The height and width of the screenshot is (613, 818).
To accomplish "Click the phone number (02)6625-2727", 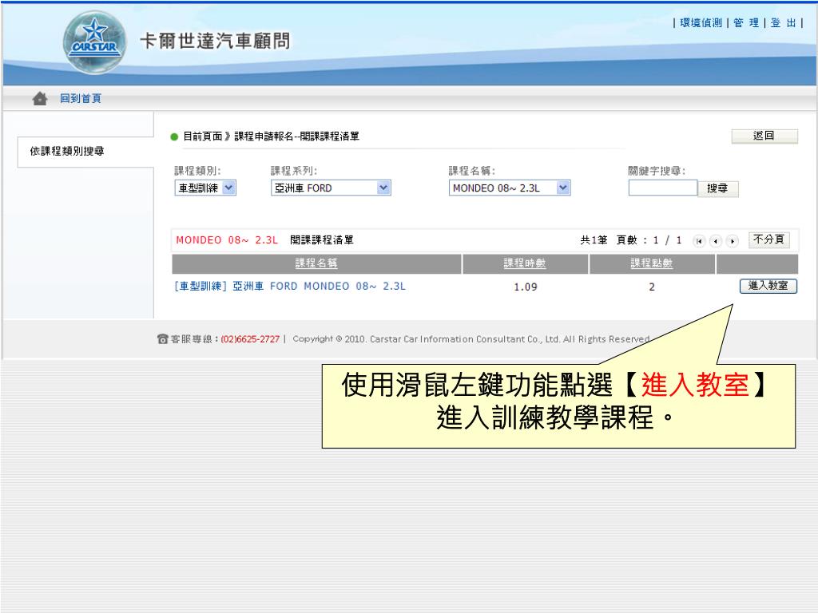I will [x=250, y=339].
